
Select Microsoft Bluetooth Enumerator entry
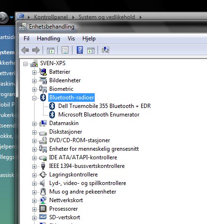[x=99, y=115]
